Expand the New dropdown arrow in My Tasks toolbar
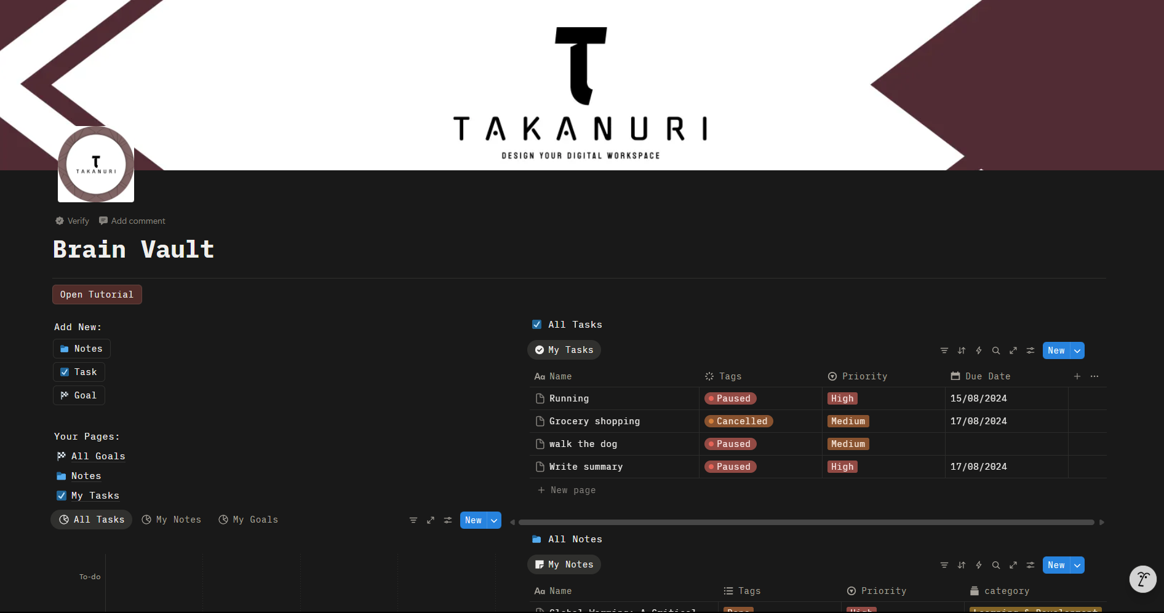 pyautogui.click(x=1077, y=350)
